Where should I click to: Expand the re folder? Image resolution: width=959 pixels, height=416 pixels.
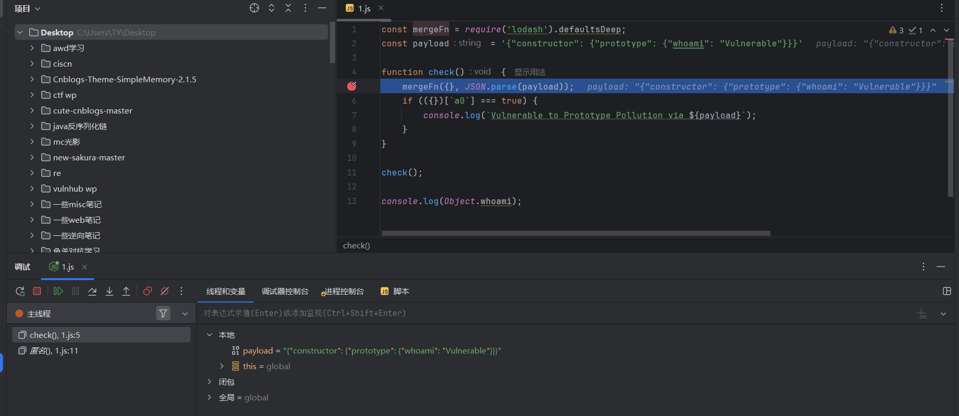(x=32, y=173)
